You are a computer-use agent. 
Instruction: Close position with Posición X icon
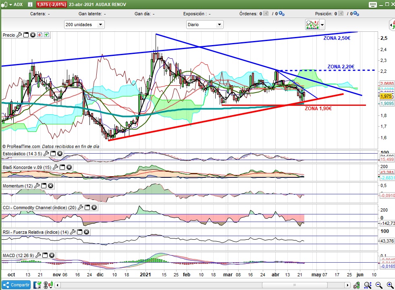[x=341, y=14]
